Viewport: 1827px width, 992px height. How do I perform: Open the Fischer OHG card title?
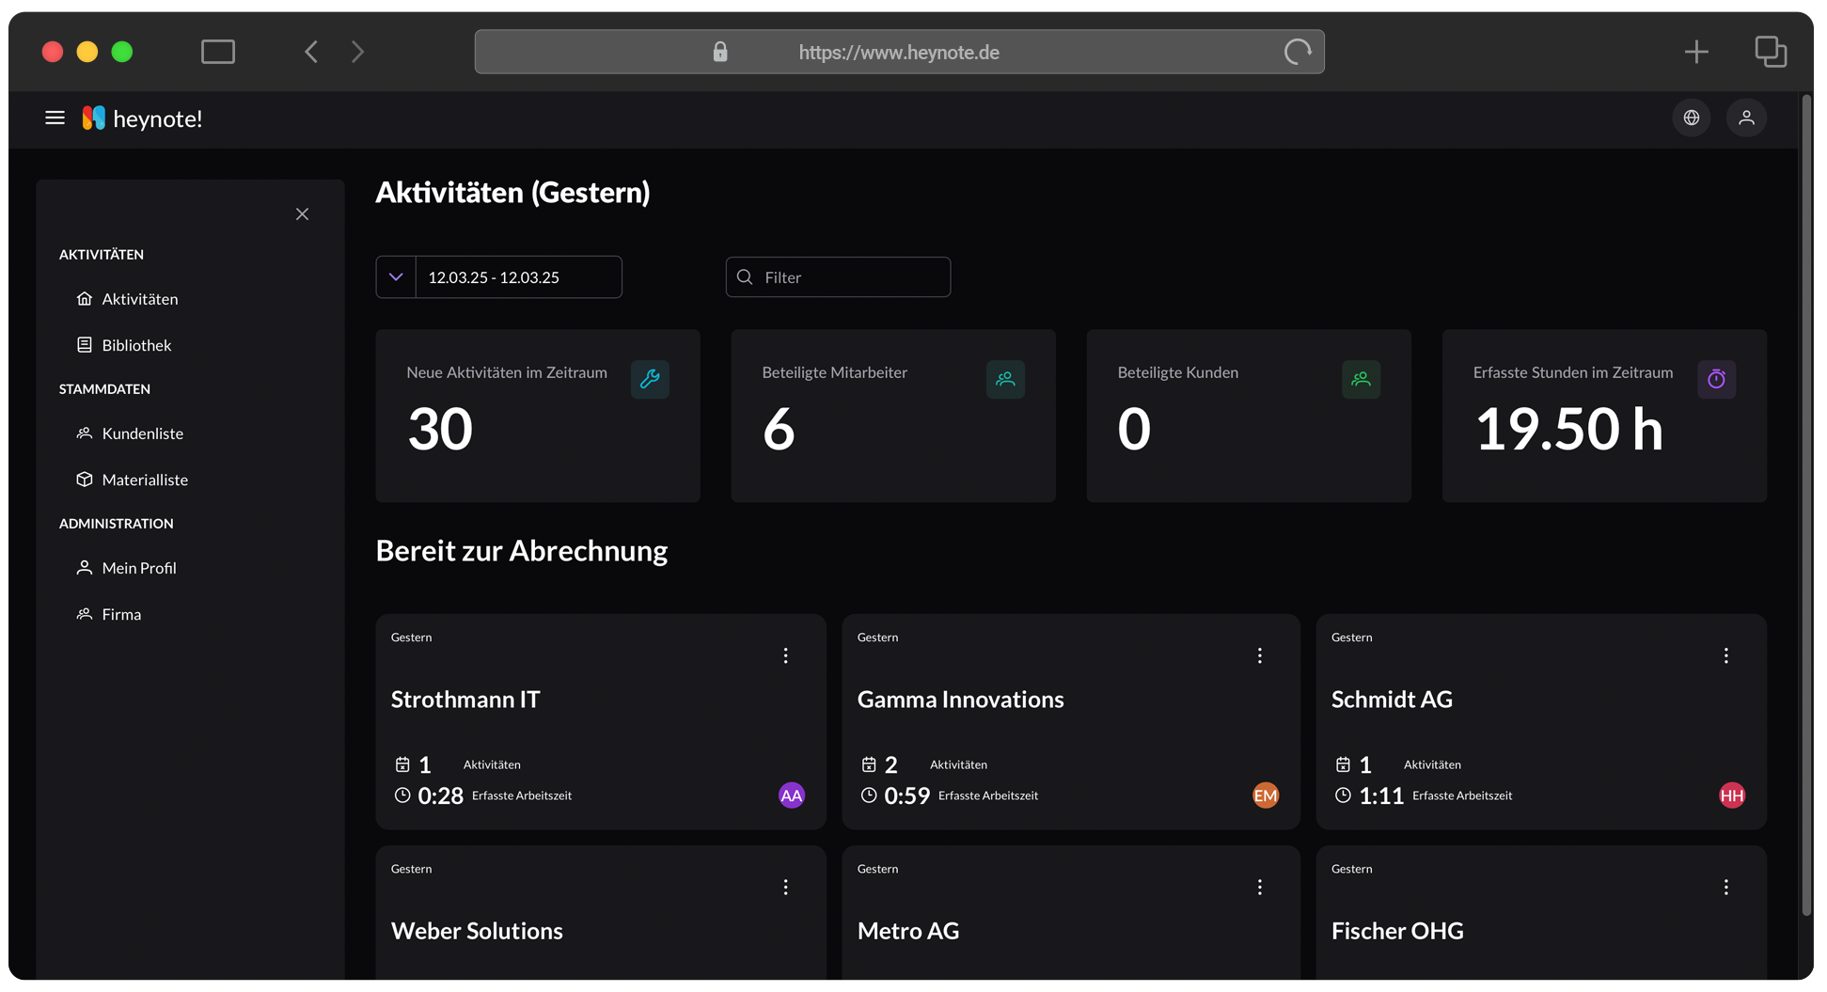tap(1397, 931)
